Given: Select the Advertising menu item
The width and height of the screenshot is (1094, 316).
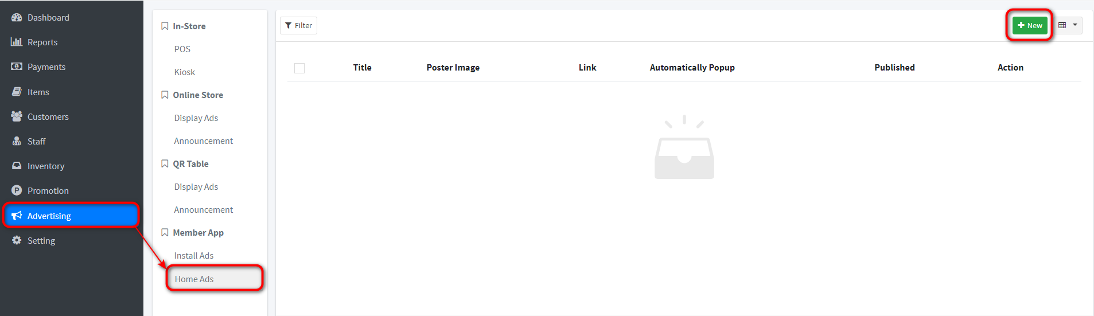Looking at the screenshot, I should pos(71,216).
